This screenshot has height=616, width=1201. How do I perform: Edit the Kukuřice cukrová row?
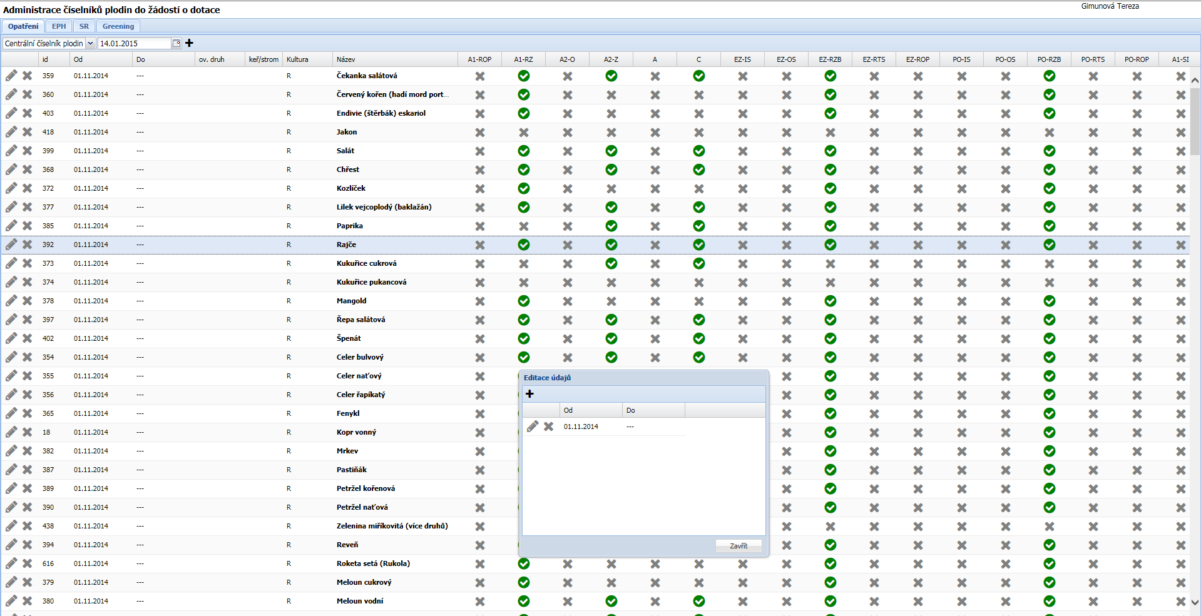11,263
